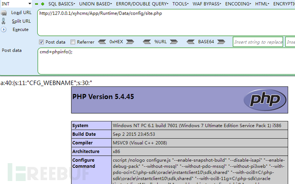Open the WAF BYPASS menu
Viewport: 295px width, 184px height.
(x=207, y=4)
